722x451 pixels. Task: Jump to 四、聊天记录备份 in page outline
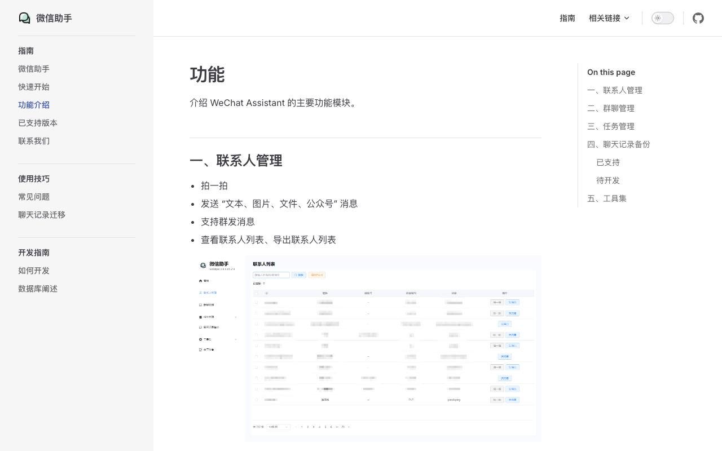coord(619,144)
